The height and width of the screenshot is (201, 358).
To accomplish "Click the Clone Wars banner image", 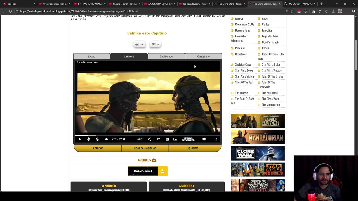I will click(x=258, y=153).
